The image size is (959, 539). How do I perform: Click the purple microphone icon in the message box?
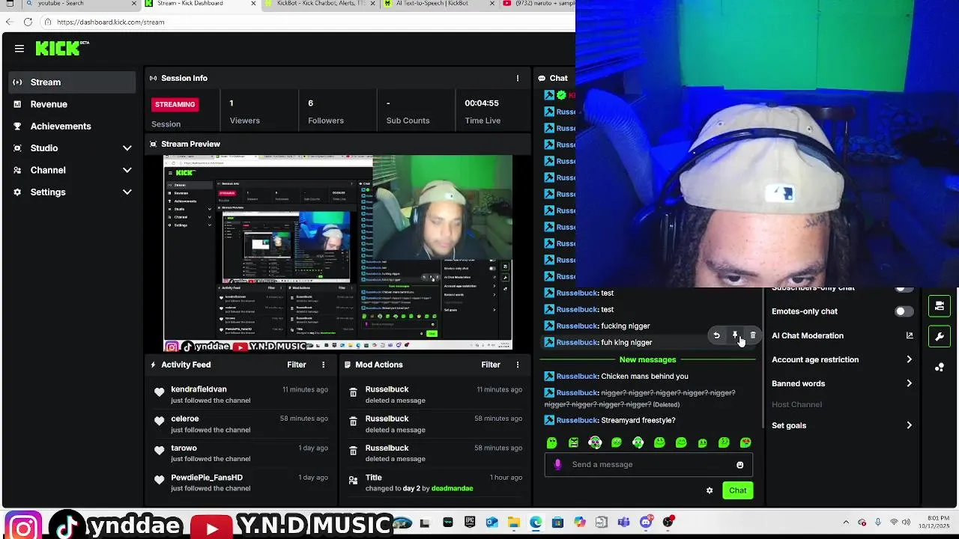tap(557, 464)
